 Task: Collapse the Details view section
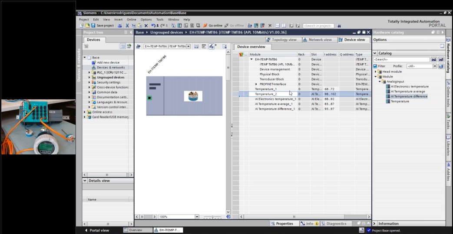point(85,180)
